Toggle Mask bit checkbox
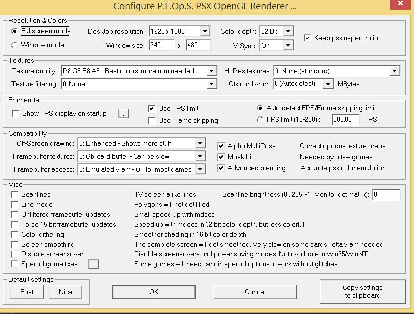The image size is (414, 314). click(x=221, y=157)
